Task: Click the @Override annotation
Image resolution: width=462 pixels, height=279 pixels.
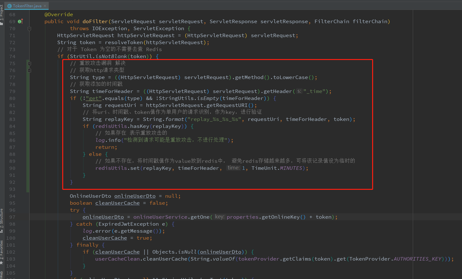Action: (59, 15)
